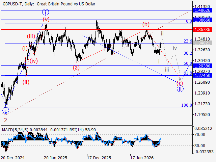Select the red (v) wave label
Screen dimensions: 216x162
click(46, 20)
